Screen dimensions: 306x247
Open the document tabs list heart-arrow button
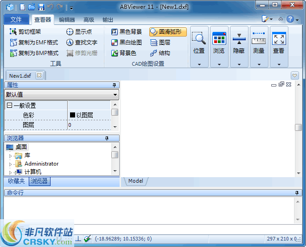(x=295, y=75)
